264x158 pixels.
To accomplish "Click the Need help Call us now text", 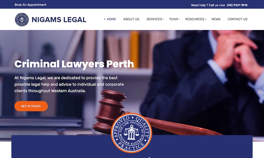I will tap(208, 5).
